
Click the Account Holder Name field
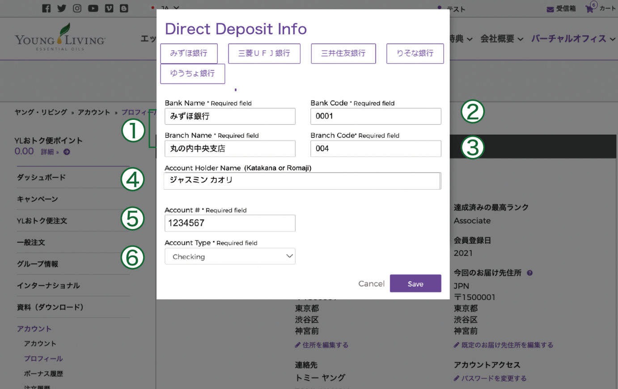tap(302, 181)
